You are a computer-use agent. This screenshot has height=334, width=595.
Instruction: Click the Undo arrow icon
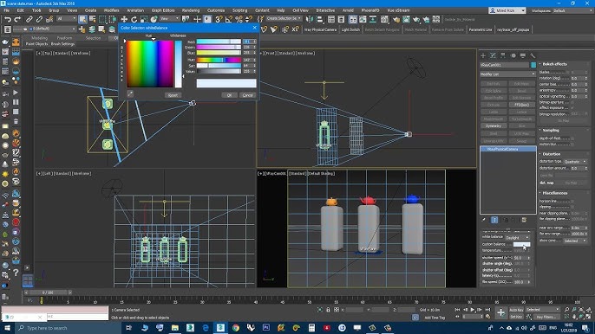[8, 19]
